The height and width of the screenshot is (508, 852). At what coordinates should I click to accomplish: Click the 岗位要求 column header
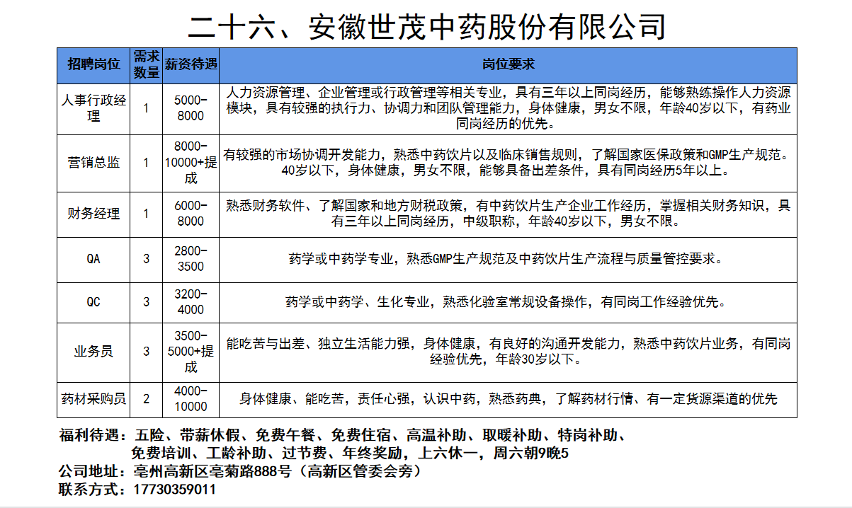508,65
